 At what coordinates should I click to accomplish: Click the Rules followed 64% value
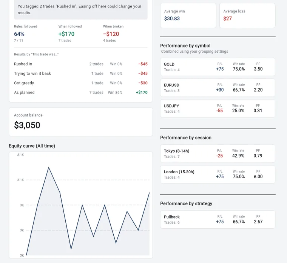click(x=19, y=34)
